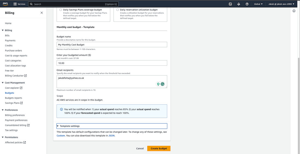Select Daily Savings Plans coverage budget radio
Screen dimensions: 300x154
click(61, 10)
